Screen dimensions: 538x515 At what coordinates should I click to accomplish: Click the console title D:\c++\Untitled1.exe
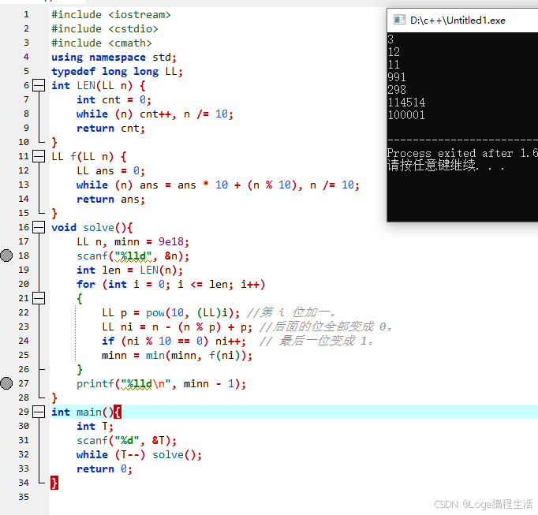coord(458,21)
